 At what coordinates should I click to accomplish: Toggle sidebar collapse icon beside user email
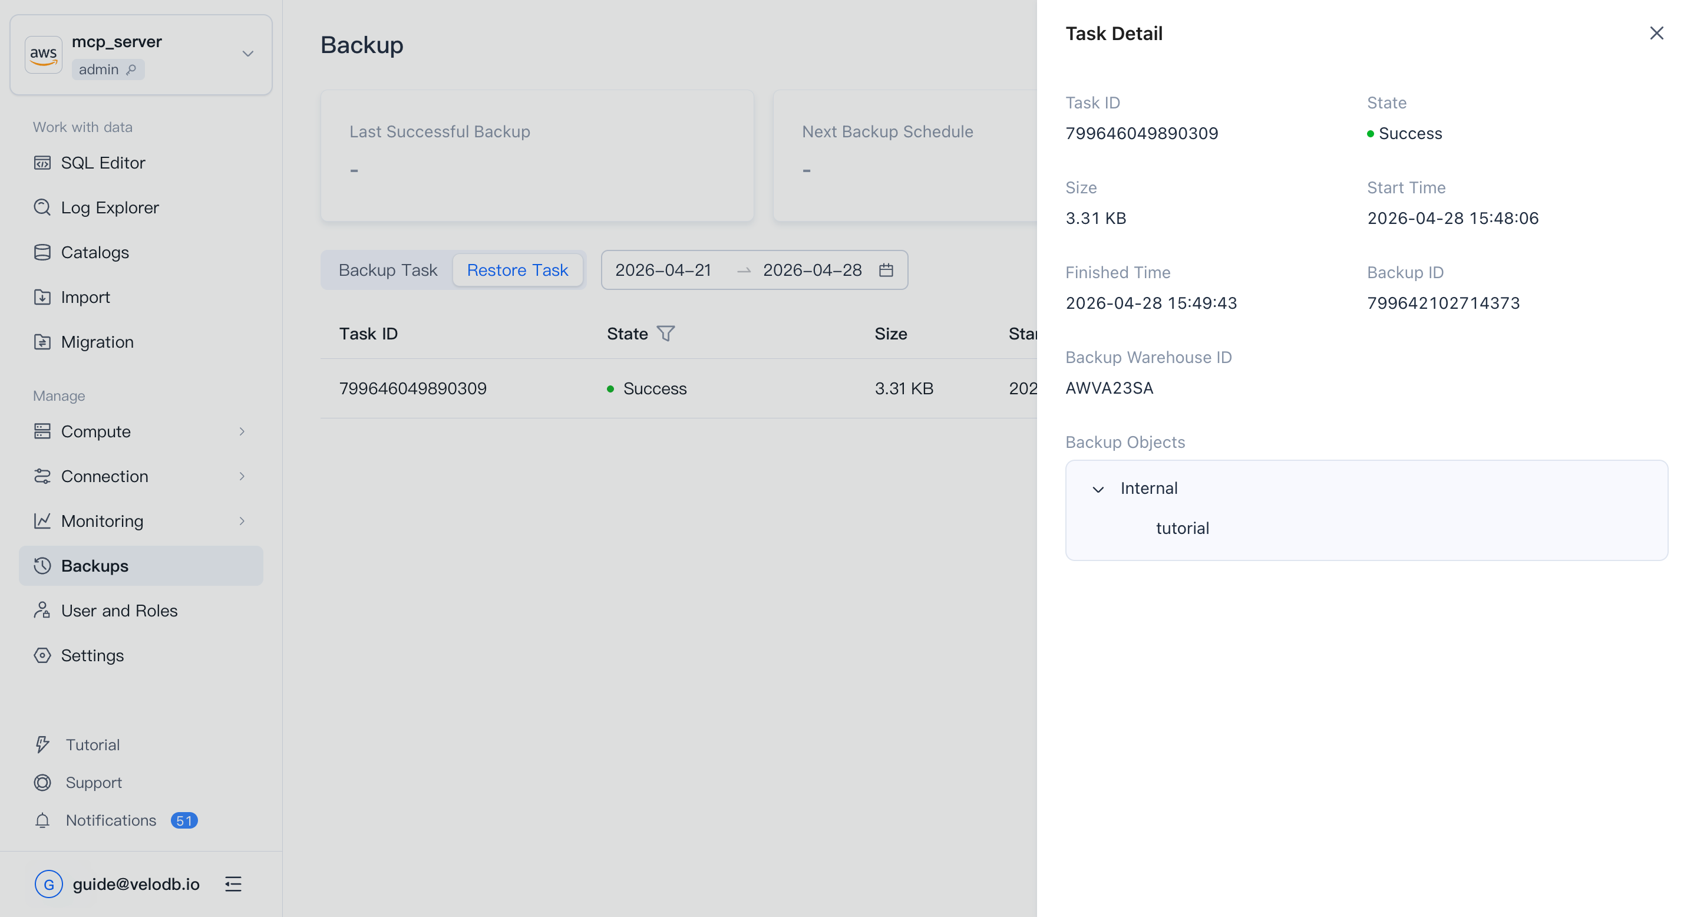pyautogui.click(x=233, y=884)
